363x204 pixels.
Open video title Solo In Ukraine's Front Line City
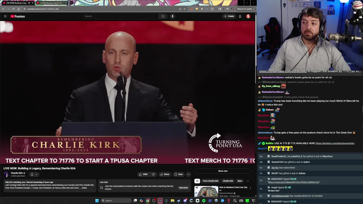[233, 187]
